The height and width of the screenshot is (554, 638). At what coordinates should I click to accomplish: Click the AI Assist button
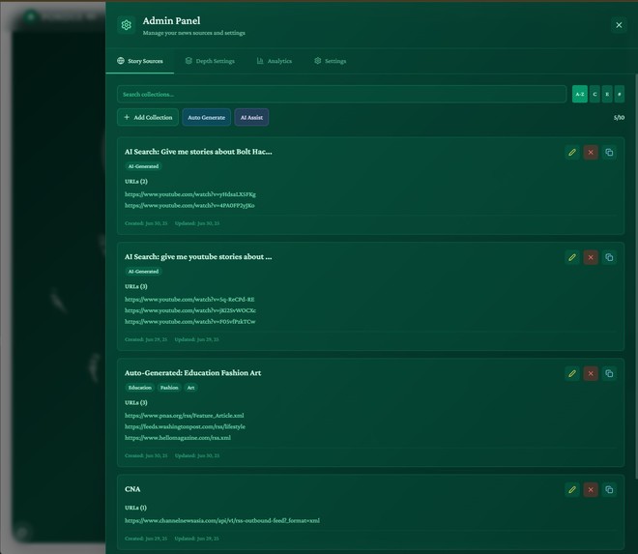coord(251,117)
